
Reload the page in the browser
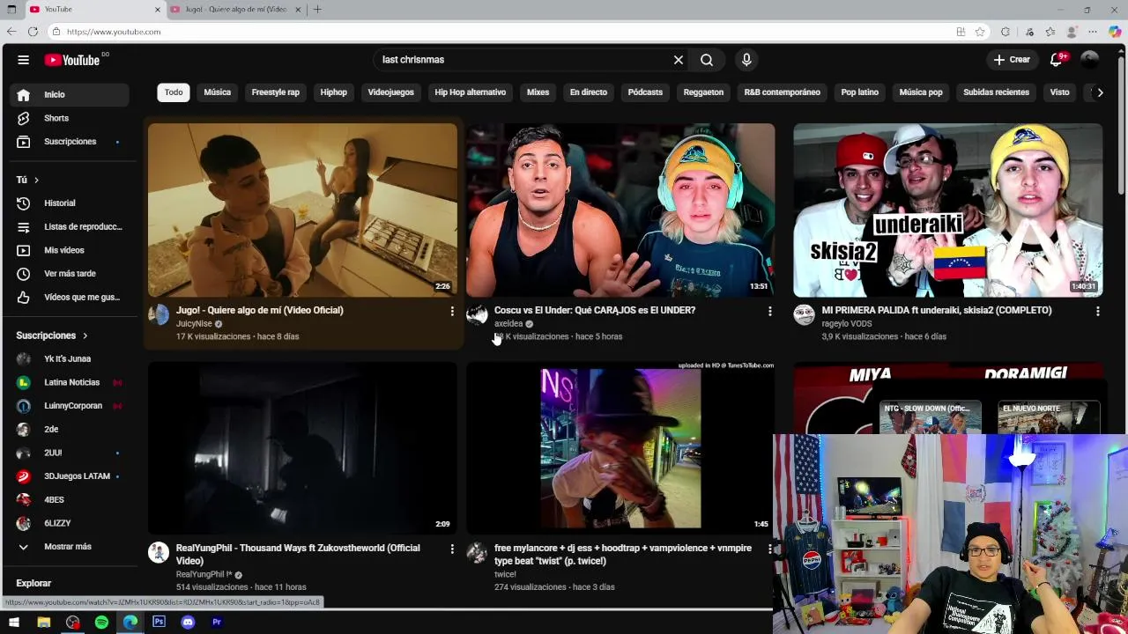click(33, 32)
